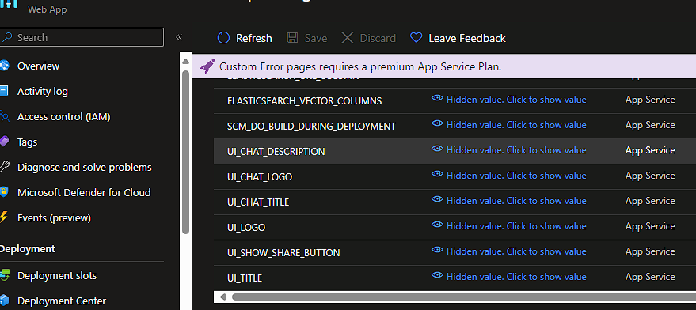Focus the sidebar Search input field

(x=82, y=37)
